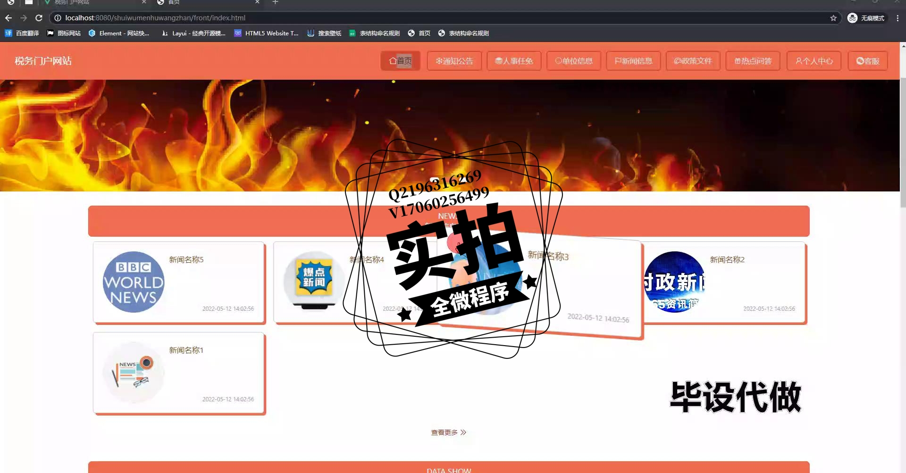Image resolution: width=906 pixels, height=473 pixels.
Task: Open the 通知公告 menu item
Action: pyautogui.click(x=454, y=61)
